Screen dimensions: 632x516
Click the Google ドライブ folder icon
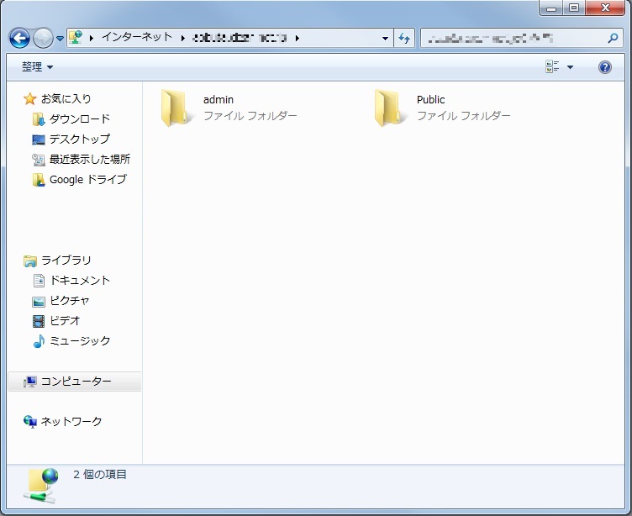(39, 180)
